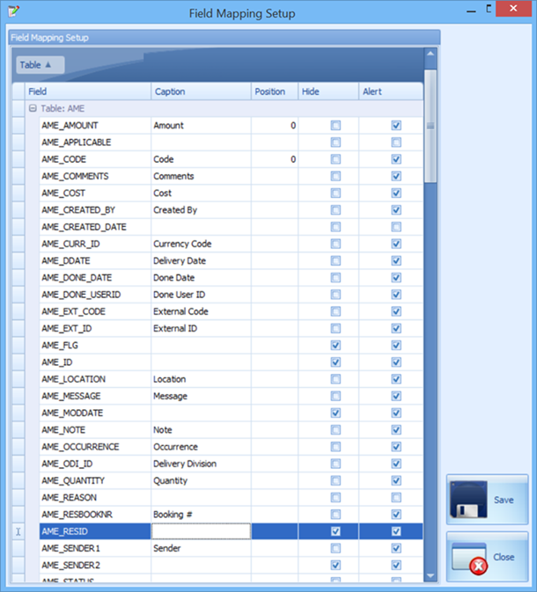Close the window with the red X

(x=513, y=9)
